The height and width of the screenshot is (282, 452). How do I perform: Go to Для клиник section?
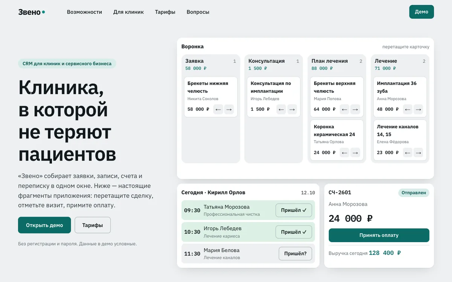click(x=128, y=12)
